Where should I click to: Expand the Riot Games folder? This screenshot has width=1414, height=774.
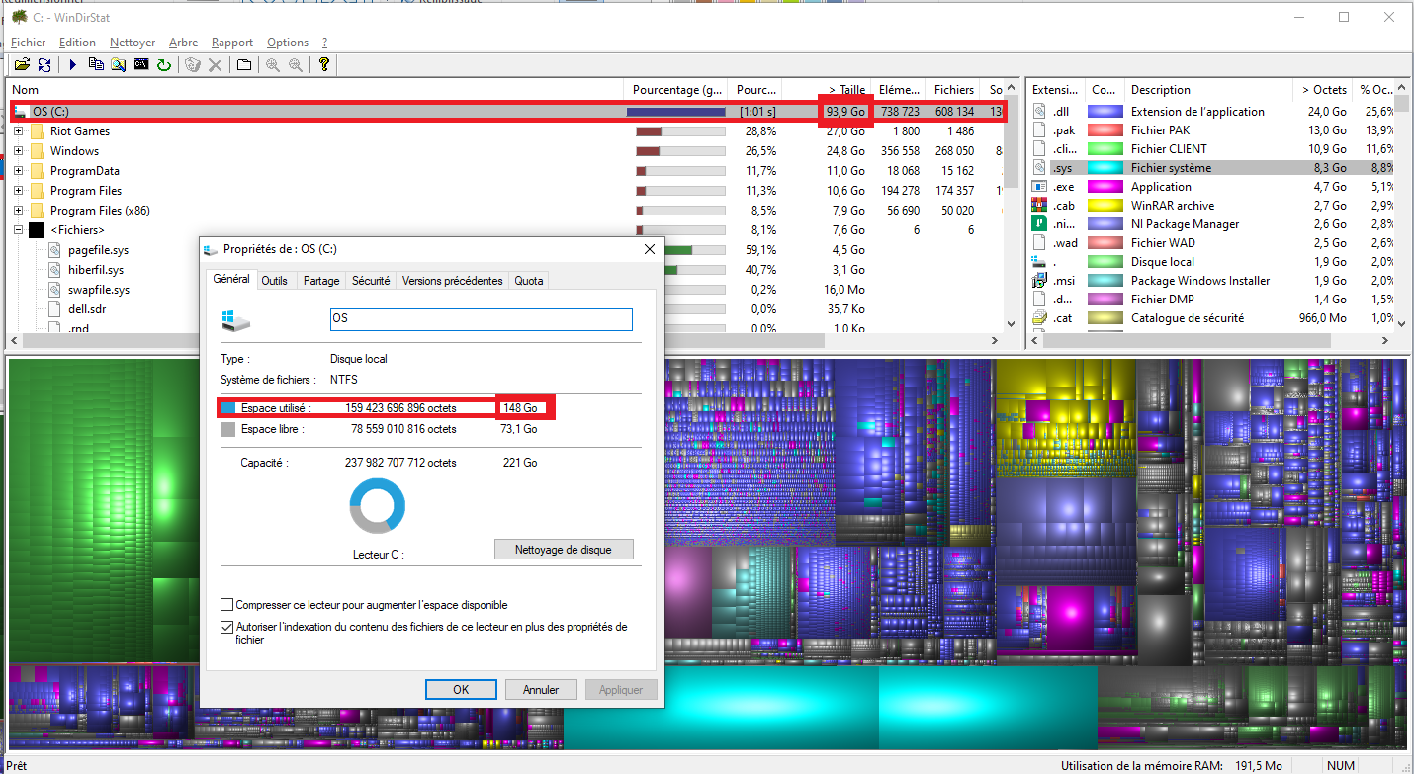pyautogui.click(x=18, y=131)
